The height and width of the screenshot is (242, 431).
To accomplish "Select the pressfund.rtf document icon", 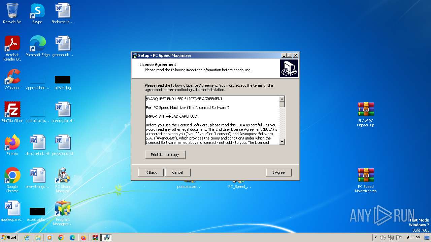I will 63,145.
